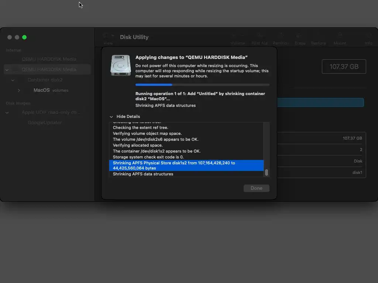Select "The container /dev/disk1s2 appears to be OK."
This screenshot has height=283, width=378.
pyautogui.click(x=157, y=151)
